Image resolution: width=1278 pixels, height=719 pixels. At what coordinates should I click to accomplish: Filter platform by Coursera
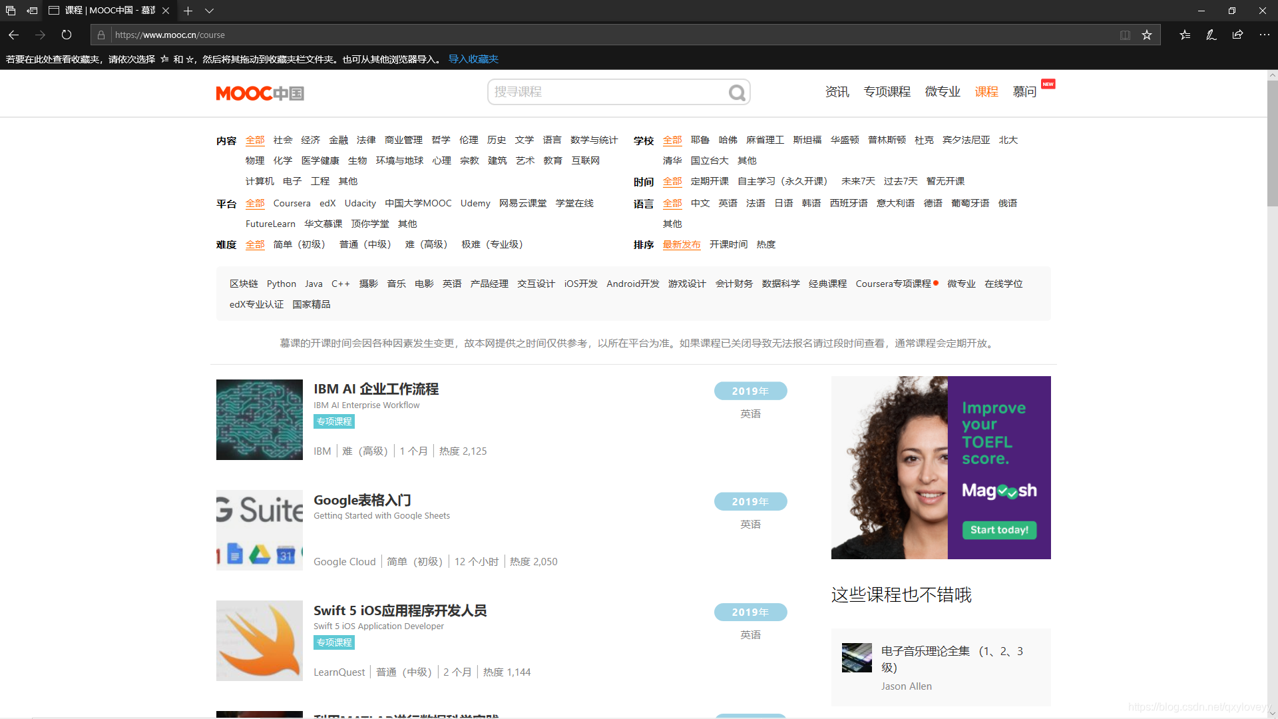tap(292, 203)
